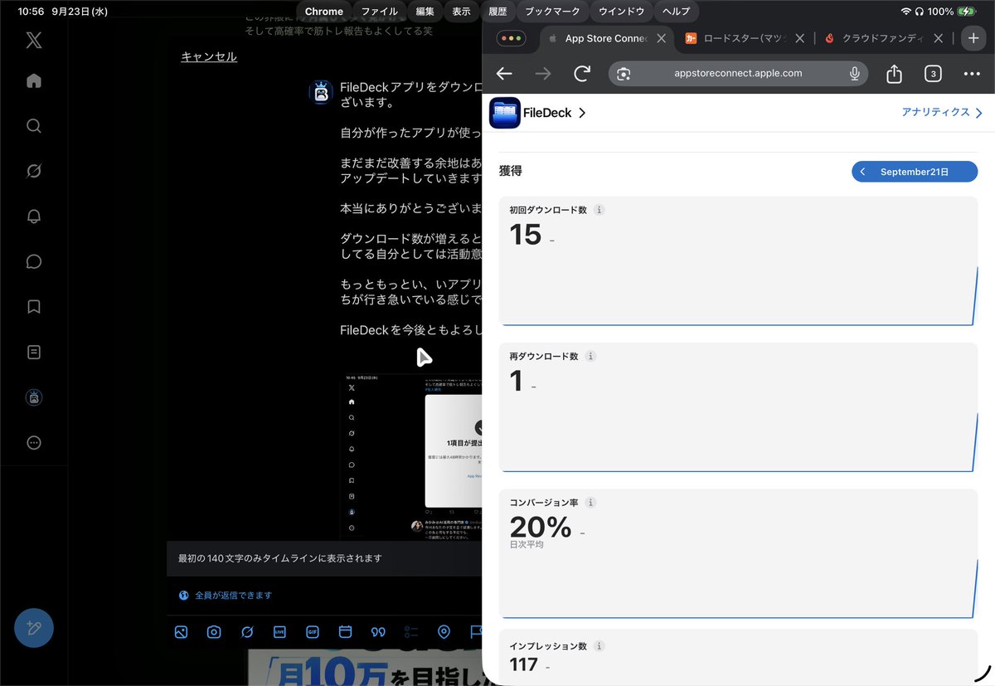This screenshot has height=686, width=995.
Task: Open X messages chat bubble
Action: [x=34, y=261]
